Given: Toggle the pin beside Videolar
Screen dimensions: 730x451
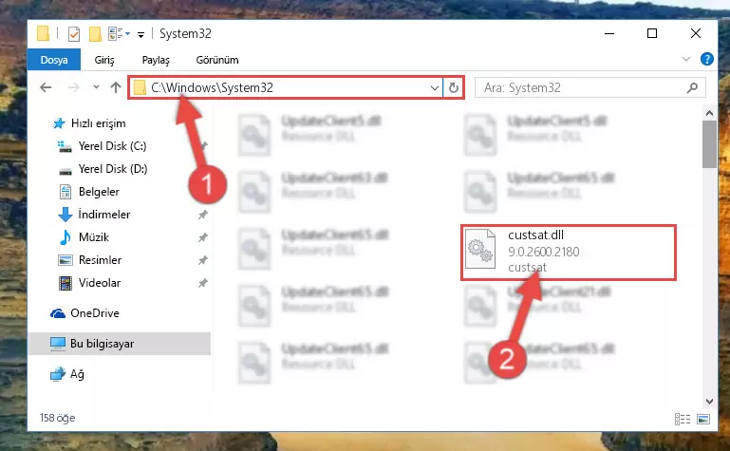Looking at the screenshot, I should tap(202, 283).
